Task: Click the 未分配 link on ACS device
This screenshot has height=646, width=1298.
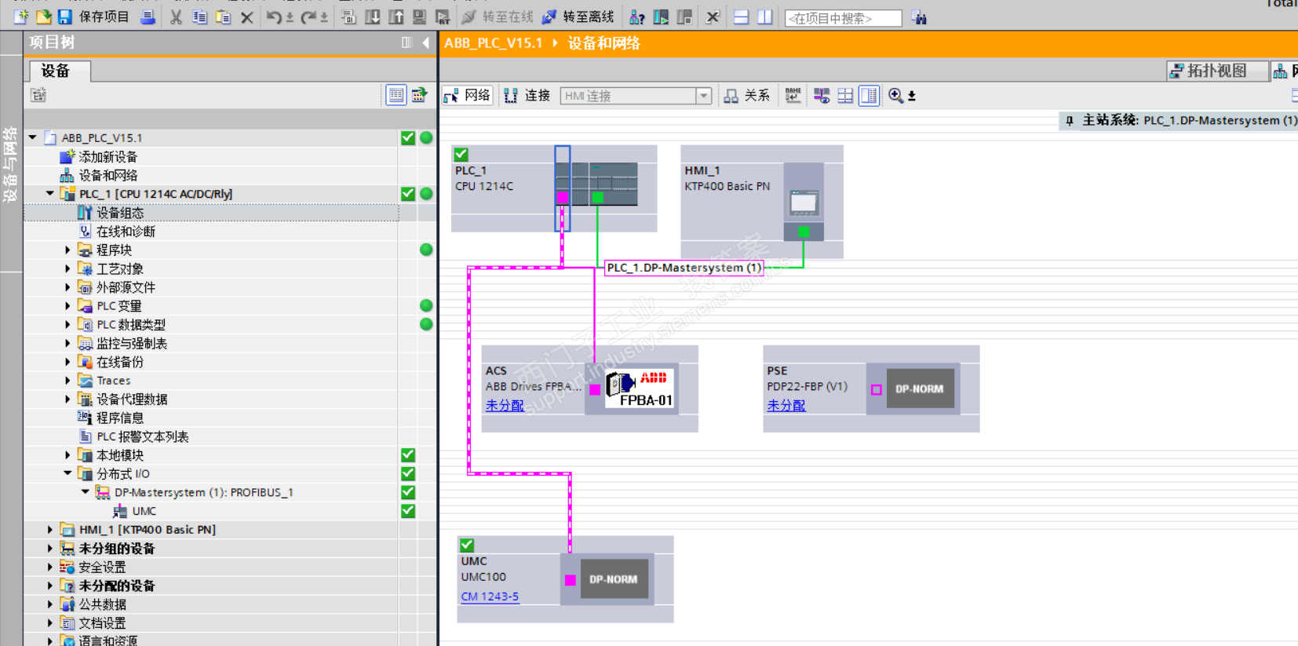Action: 505,405
